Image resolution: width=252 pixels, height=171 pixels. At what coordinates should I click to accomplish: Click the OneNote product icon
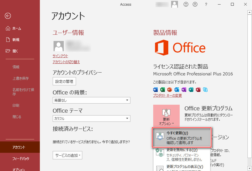184,90
